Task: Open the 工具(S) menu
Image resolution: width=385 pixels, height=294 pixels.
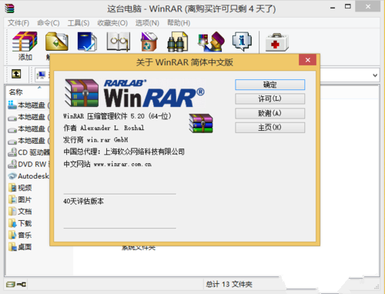Action: 79,23
